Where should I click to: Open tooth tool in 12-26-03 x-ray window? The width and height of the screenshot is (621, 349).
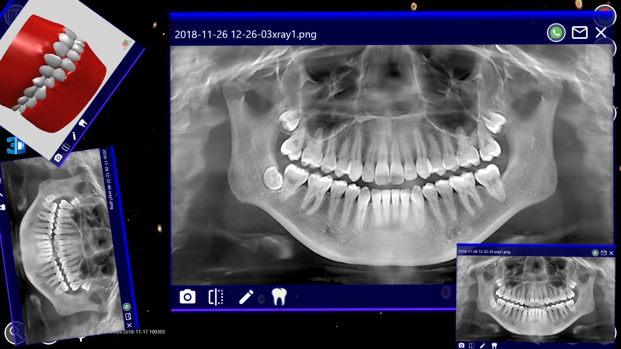click(279, 297)
